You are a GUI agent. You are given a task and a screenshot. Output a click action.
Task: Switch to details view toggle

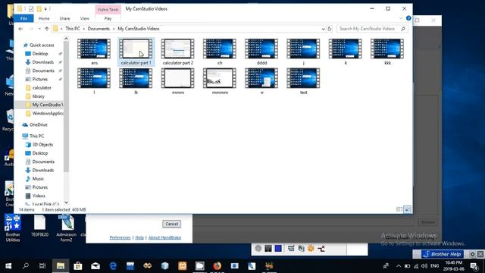point(399,209)
